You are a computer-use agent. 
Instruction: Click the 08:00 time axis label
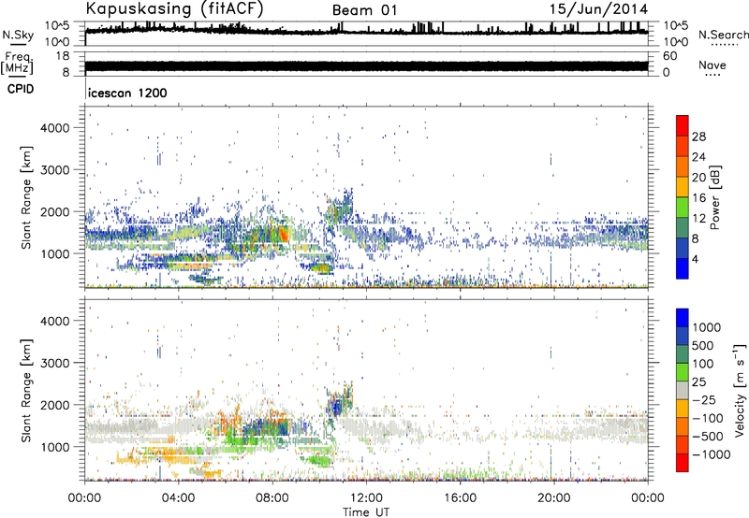(x=272, y=498)
